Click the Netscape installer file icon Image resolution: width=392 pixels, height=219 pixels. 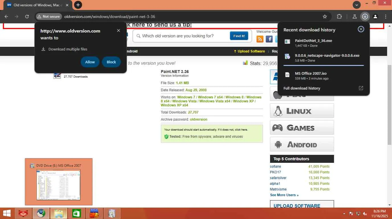point(287,56)
